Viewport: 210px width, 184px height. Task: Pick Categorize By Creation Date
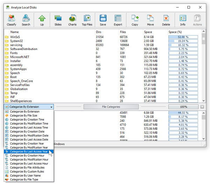pos(29,132)
